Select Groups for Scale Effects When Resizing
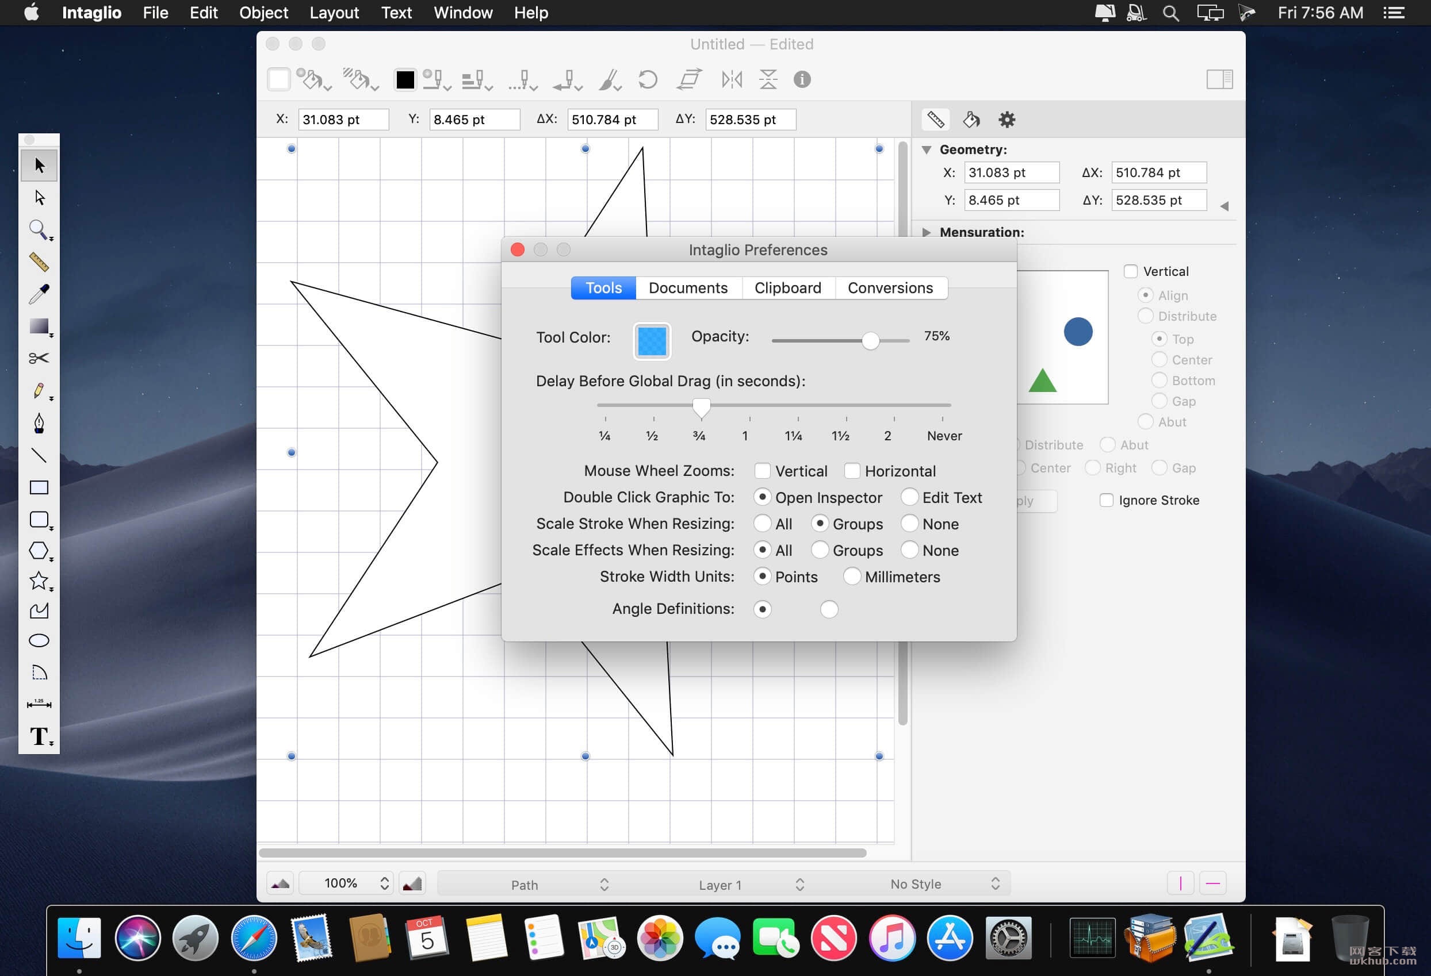 (x=820, y=550)
